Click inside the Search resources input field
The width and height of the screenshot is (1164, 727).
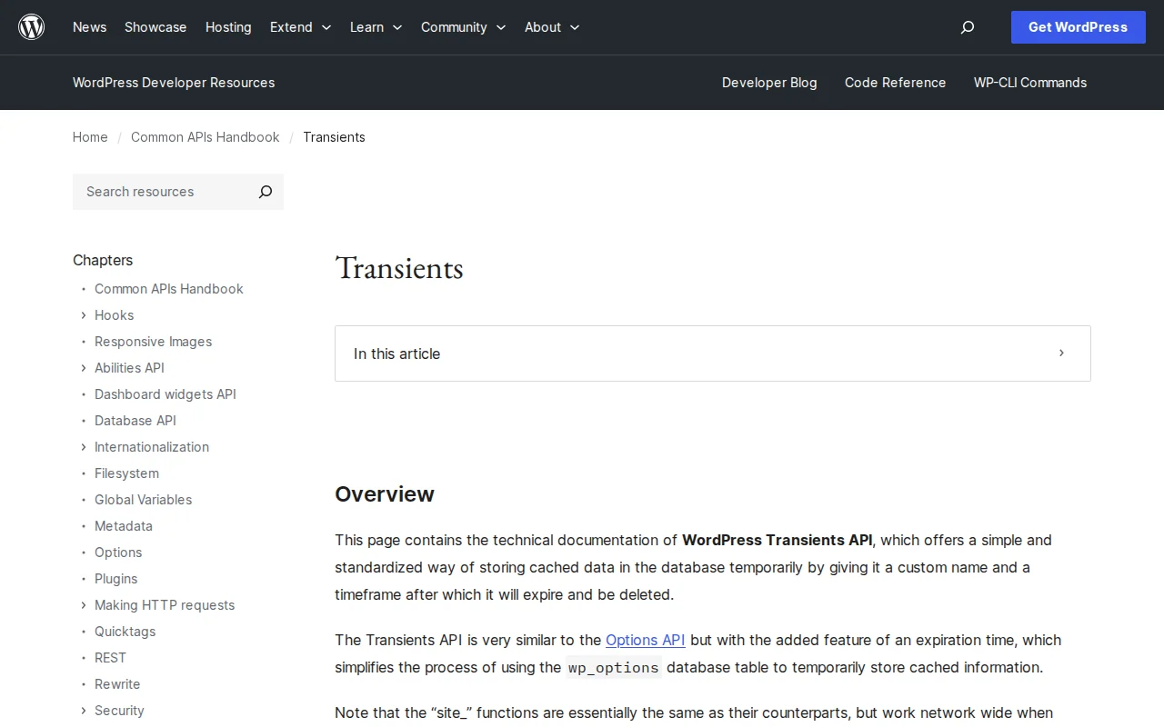click(x=155, y=192)
